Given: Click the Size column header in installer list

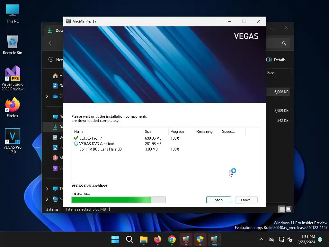Looking at the screenshot, I should point(156,132).
